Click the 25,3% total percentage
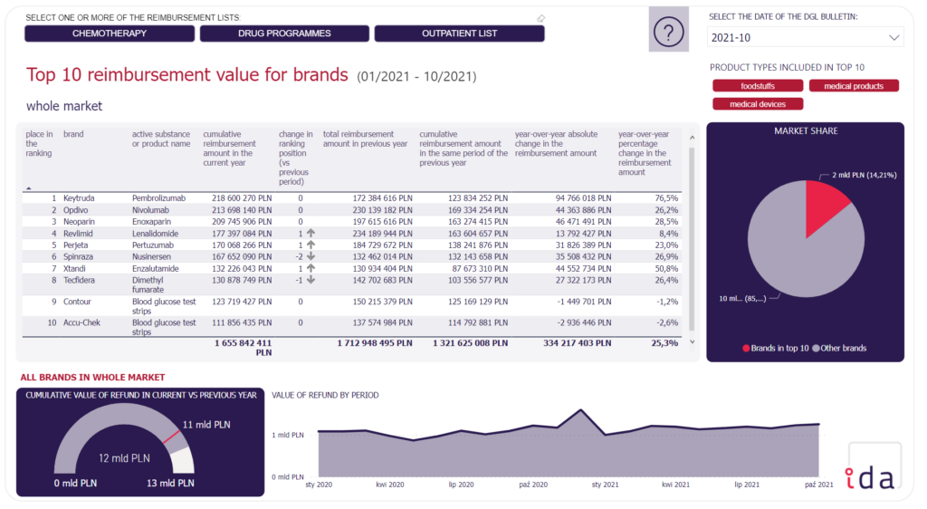The width and height of the screenshot is (927, 509). tap(664, 343)
